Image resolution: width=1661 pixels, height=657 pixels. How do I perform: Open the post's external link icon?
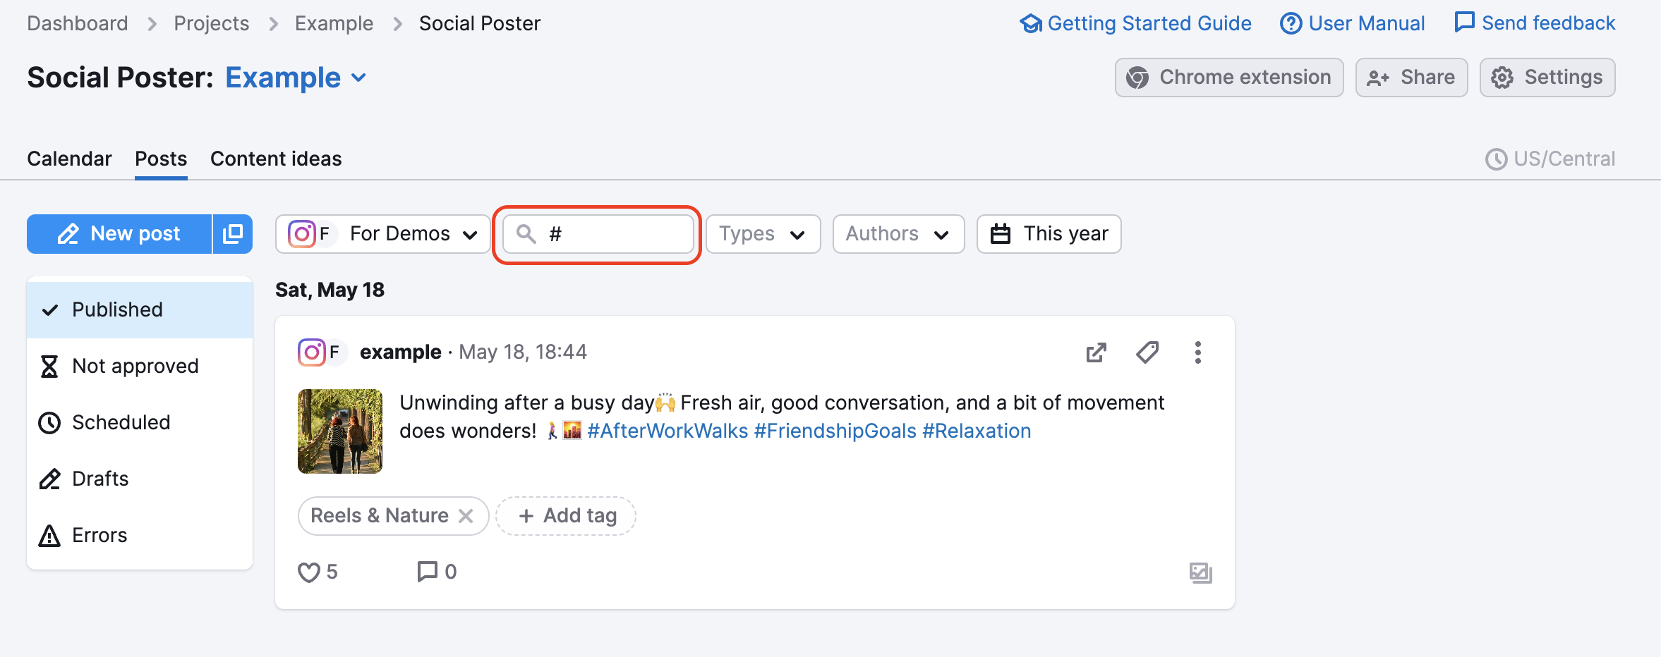pos(1096,352)
